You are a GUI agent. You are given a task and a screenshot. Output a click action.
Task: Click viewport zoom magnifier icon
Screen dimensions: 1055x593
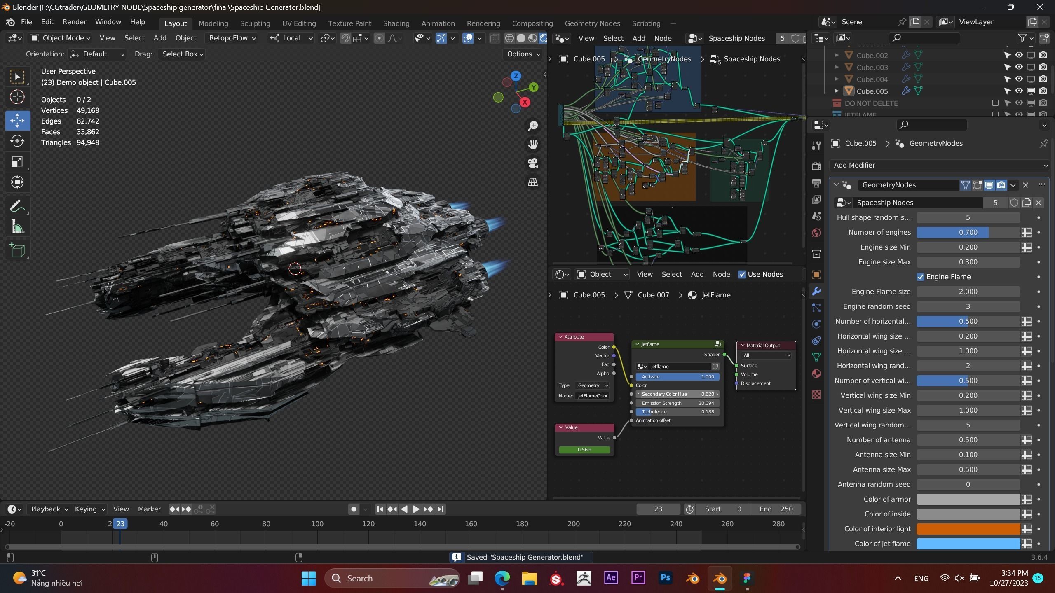click(533, 126)
